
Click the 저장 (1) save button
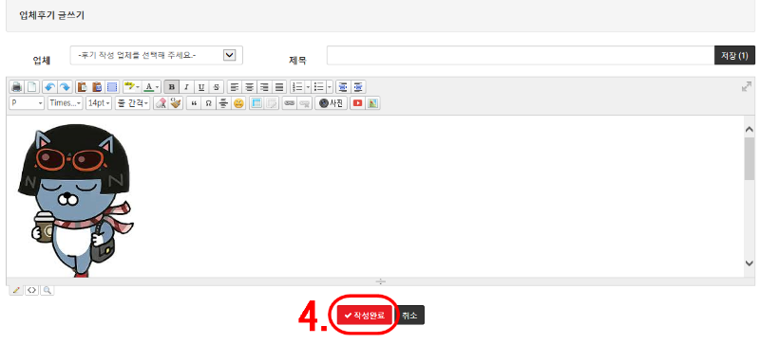click(734, 55)
